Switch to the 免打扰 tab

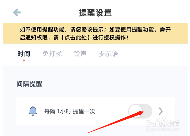(52, 54)
